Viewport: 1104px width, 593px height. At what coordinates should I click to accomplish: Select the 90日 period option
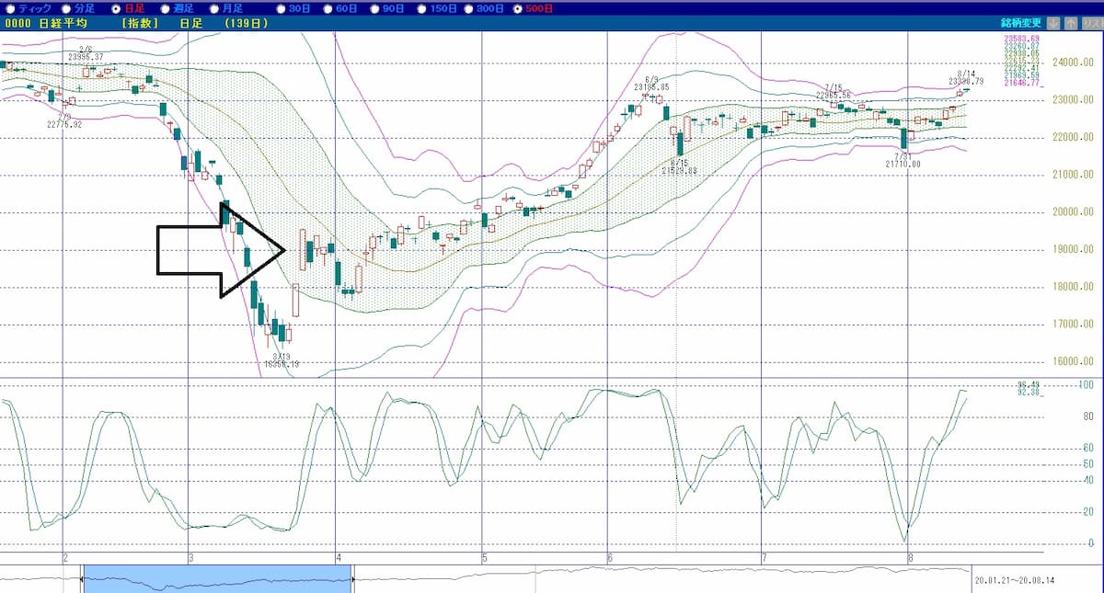tap(374, 8)
